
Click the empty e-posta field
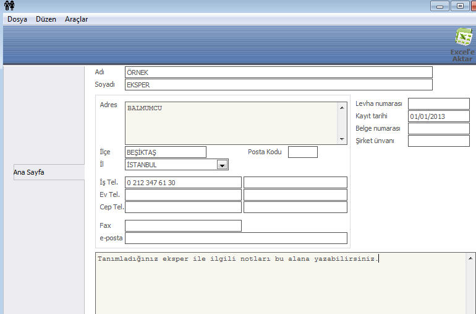click(236, 238)
